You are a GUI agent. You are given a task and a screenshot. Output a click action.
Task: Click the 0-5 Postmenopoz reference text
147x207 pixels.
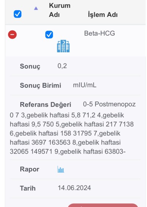coord(109,104)
